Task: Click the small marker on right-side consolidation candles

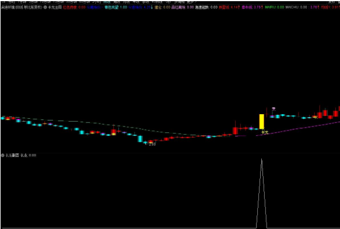Action: (316, 117)
